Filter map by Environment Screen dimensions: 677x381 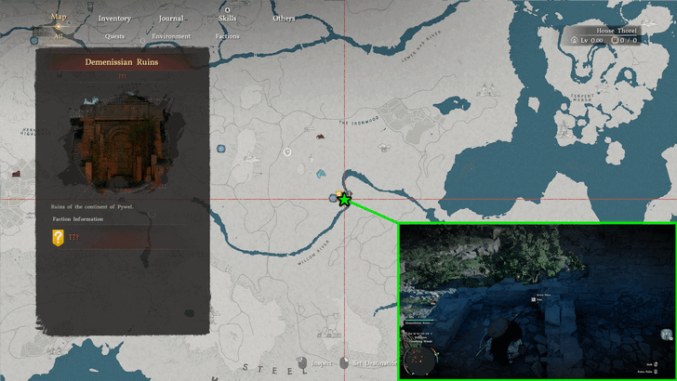click(x=171, y=37)
